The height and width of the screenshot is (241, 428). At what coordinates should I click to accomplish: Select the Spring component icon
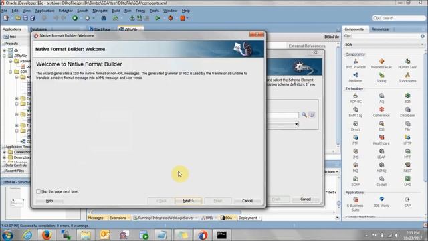(381, 75)
